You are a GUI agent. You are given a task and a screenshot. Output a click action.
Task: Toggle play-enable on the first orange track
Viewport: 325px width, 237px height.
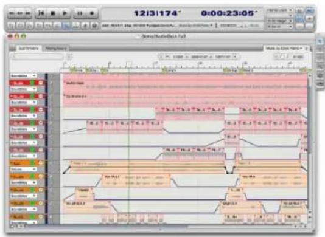coord(32,163)
